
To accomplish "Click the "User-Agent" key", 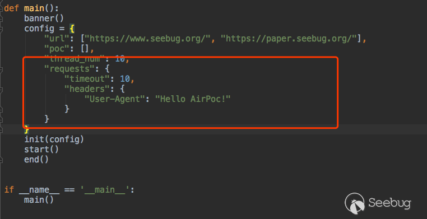I will coord(115,99).
